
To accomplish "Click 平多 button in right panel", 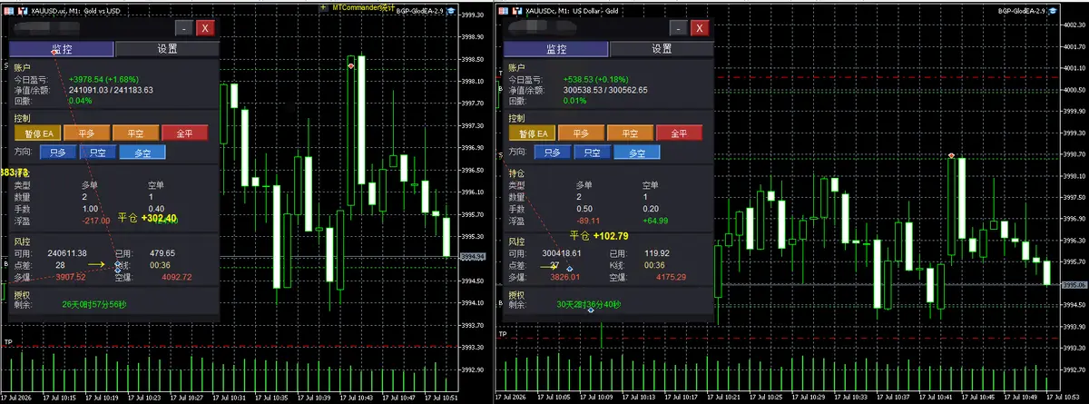I will pyautogui.click(x=582, y=133).
